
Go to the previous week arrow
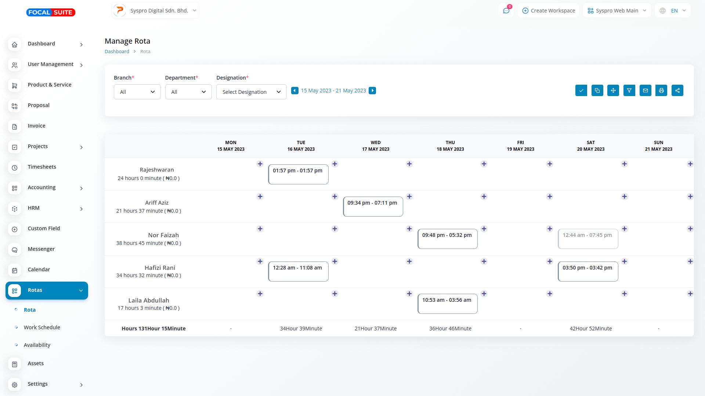[x=294, y=91]
